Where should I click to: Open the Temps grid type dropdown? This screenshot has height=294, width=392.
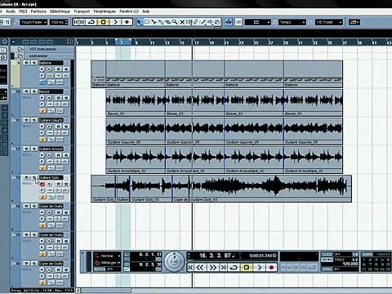(x=292, y=22)
